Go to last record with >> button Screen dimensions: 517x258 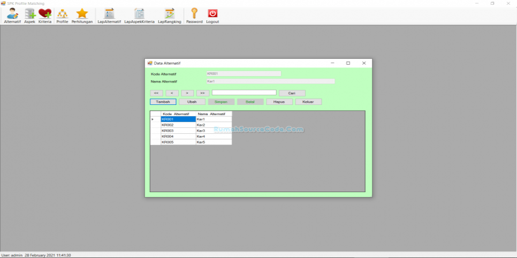click(x=203, y=93)
